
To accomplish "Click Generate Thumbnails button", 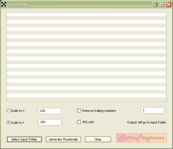I will [x=63, y=139].
